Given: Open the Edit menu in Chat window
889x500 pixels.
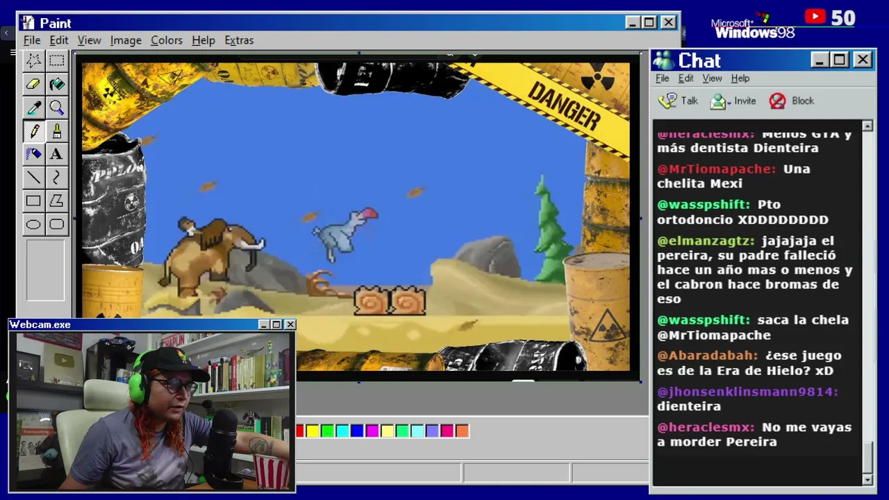Looking at the screenshot, I should click(686, 78).
